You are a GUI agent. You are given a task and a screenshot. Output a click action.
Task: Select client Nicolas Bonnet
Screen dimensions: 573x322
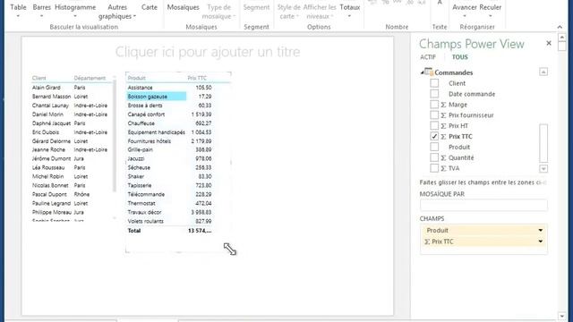(x=50, y=185)
